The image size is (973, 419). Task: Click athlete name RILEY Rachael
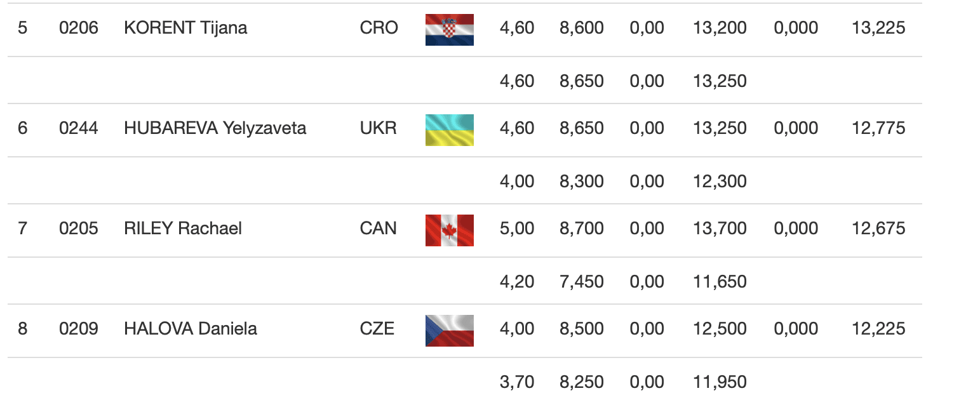click(183, 229)
